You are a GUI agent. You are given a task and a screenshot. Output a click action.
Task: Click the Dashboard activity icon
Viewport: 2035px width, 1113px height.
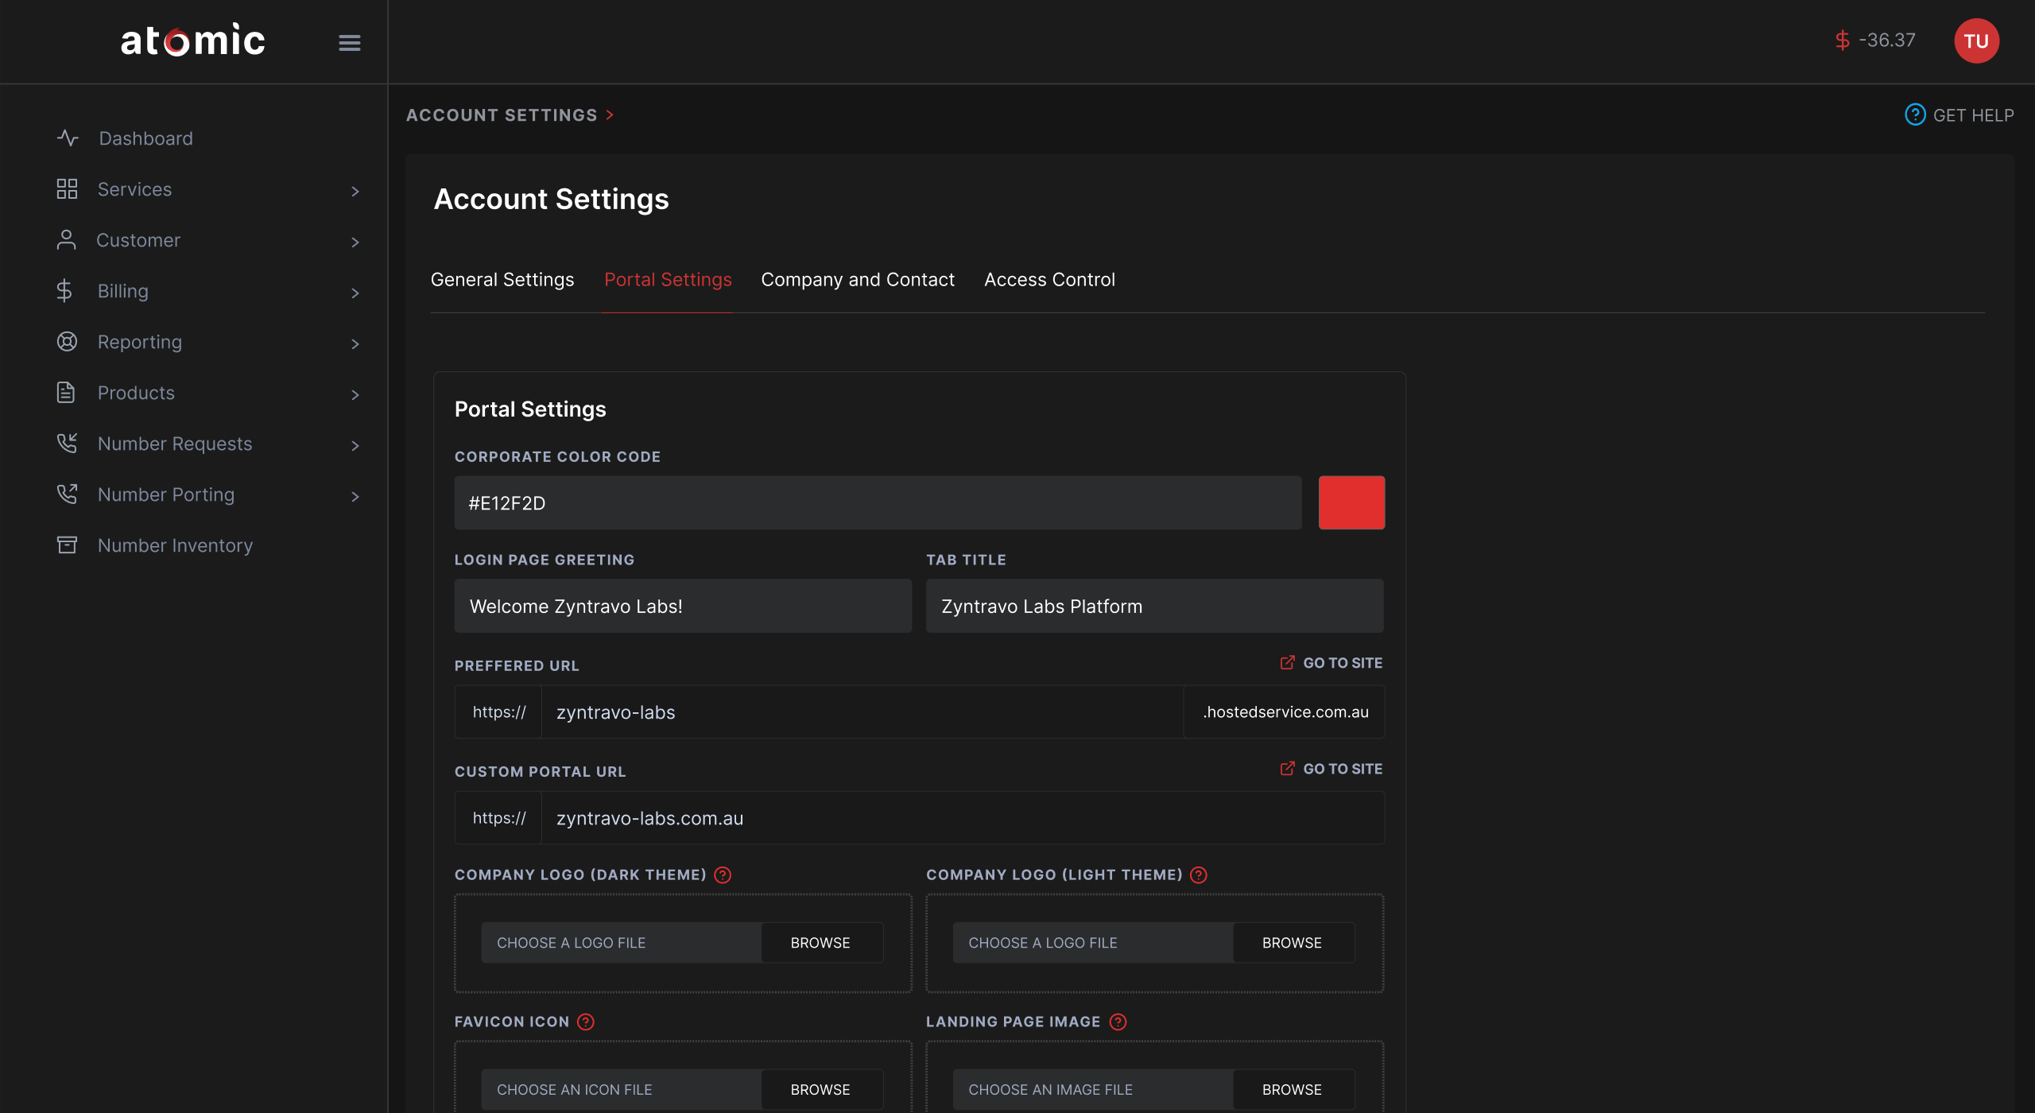click(68, 138)
